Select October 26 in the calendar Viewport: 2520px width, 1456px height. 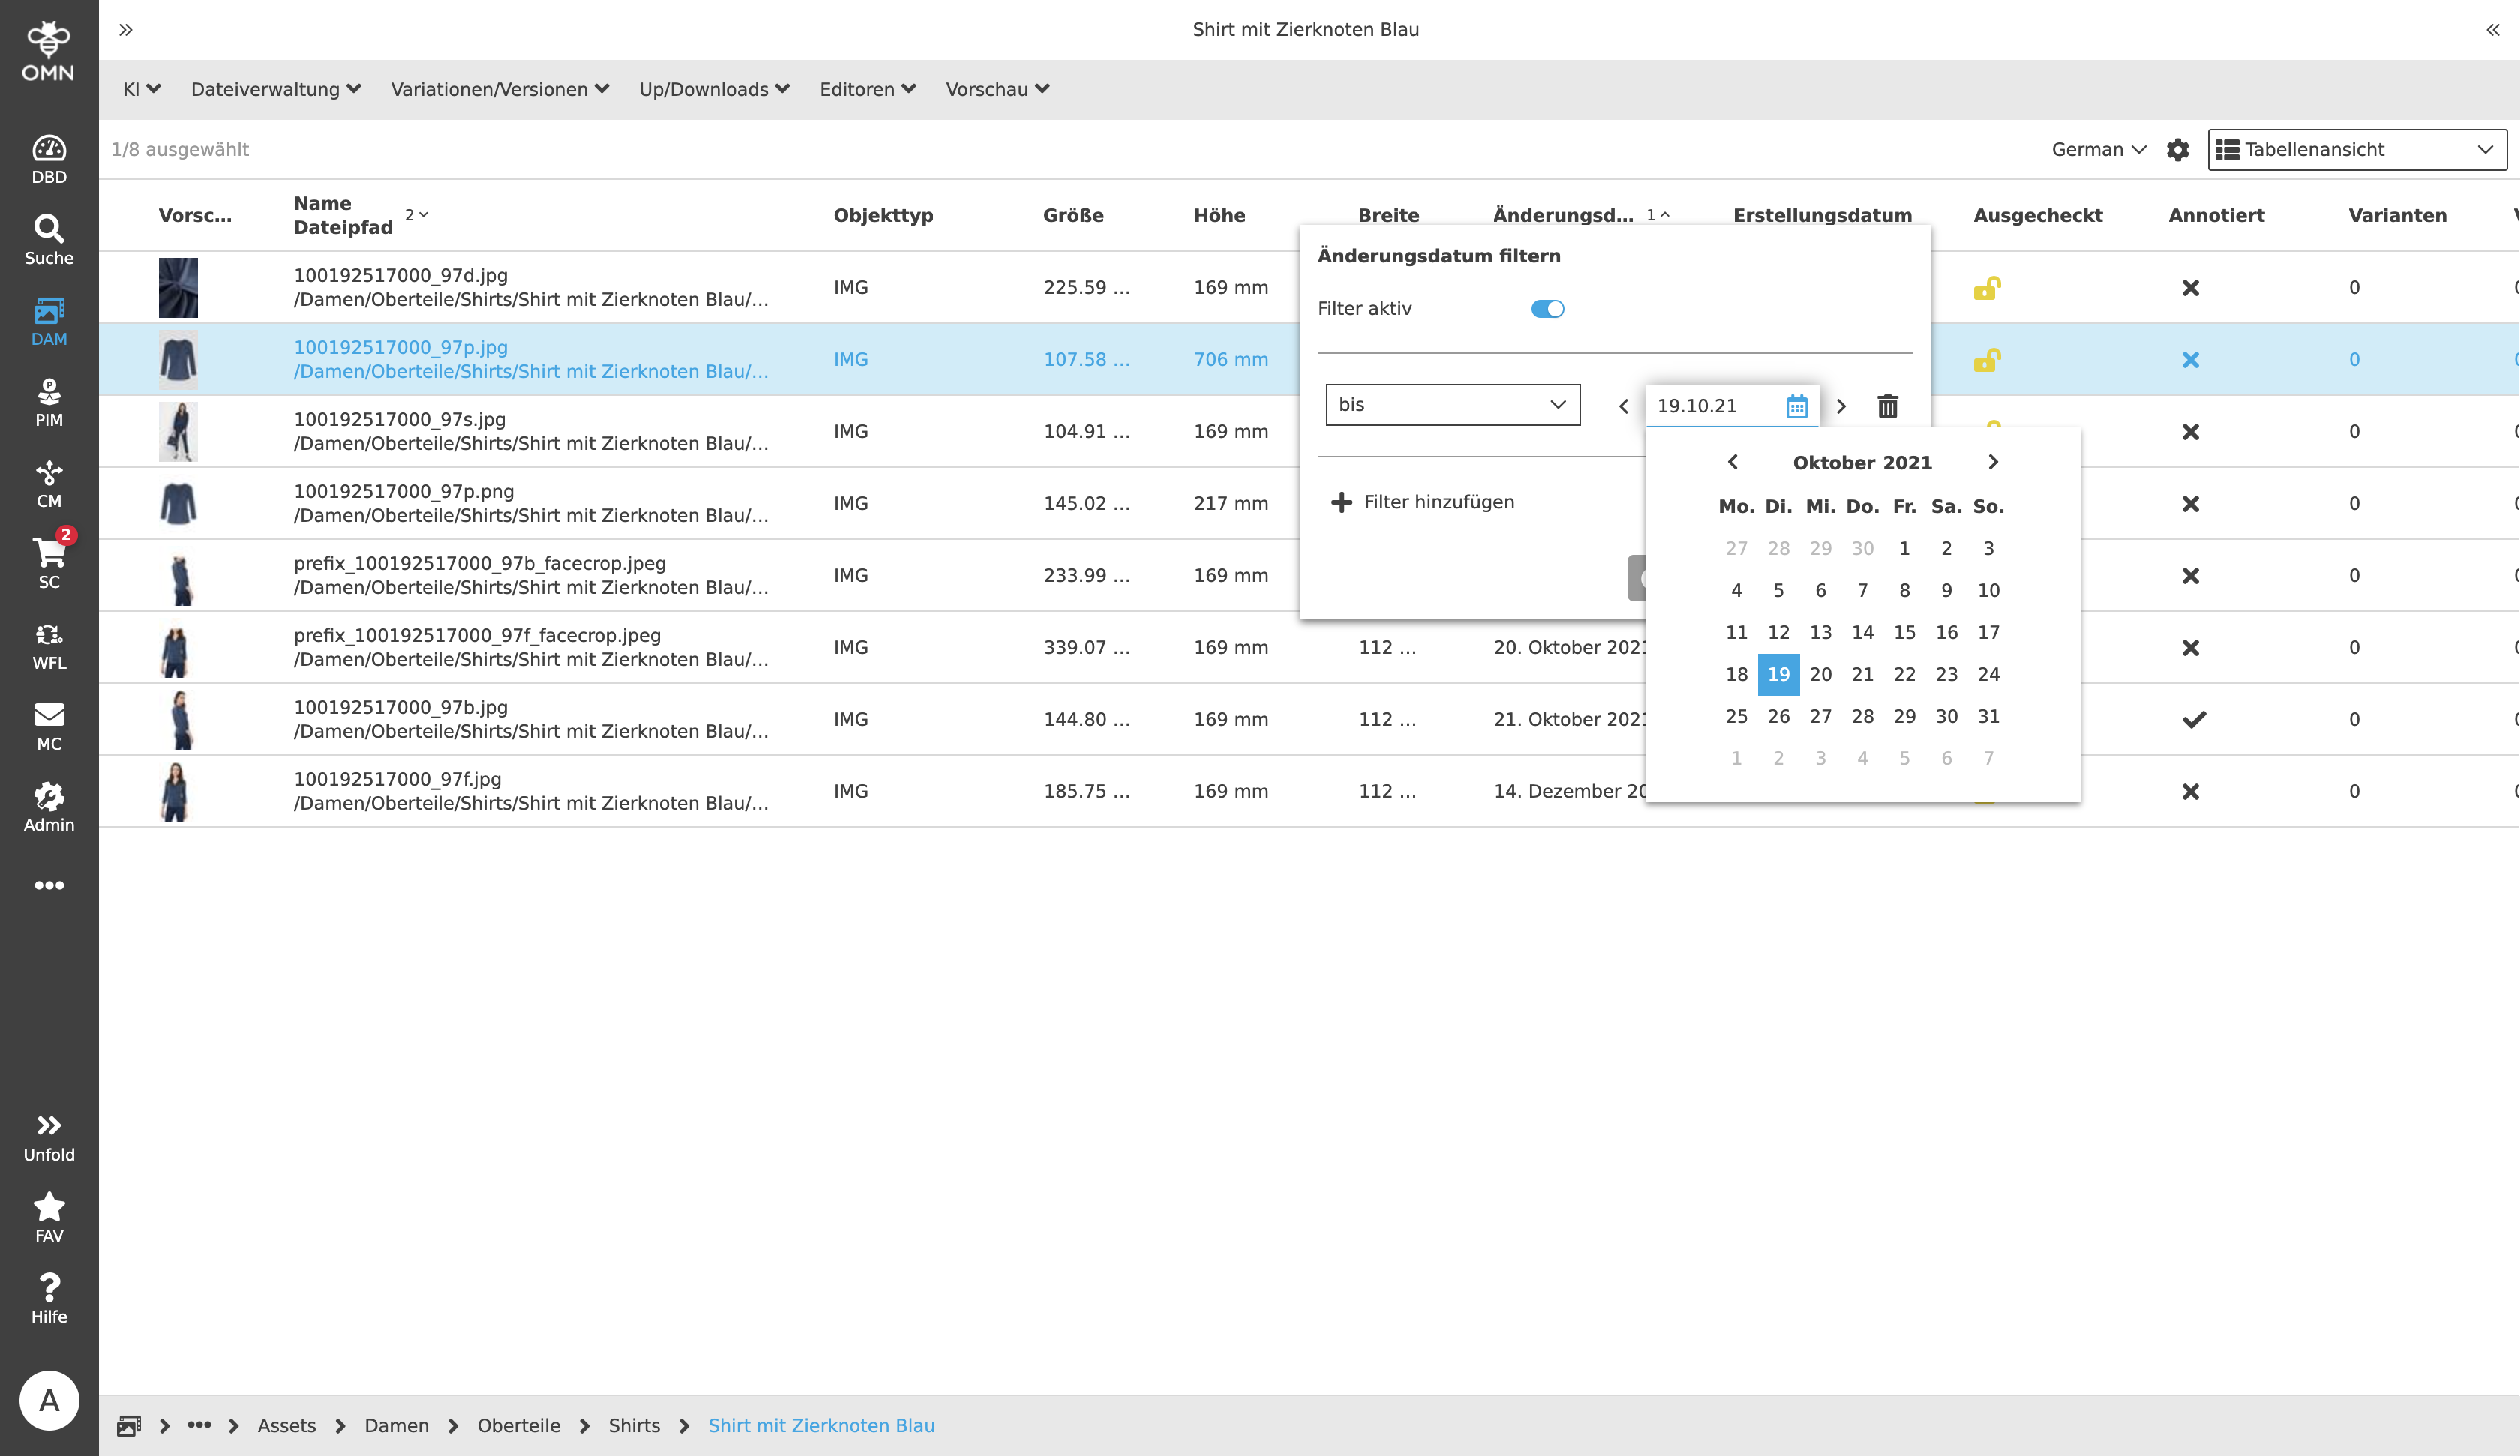tap(1778, 716)
